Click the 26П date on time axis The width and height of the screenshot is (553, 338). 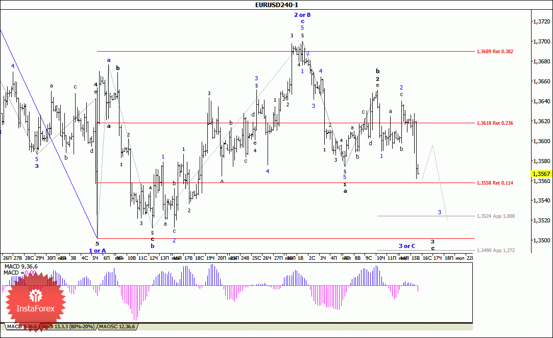click(7, 258)
